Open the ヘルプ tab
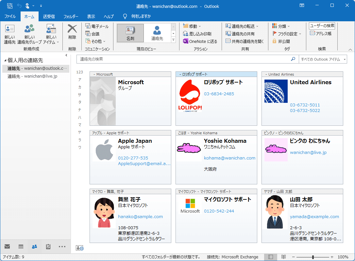The height and width of the screenshot is (261, 355). pos(109,16)
